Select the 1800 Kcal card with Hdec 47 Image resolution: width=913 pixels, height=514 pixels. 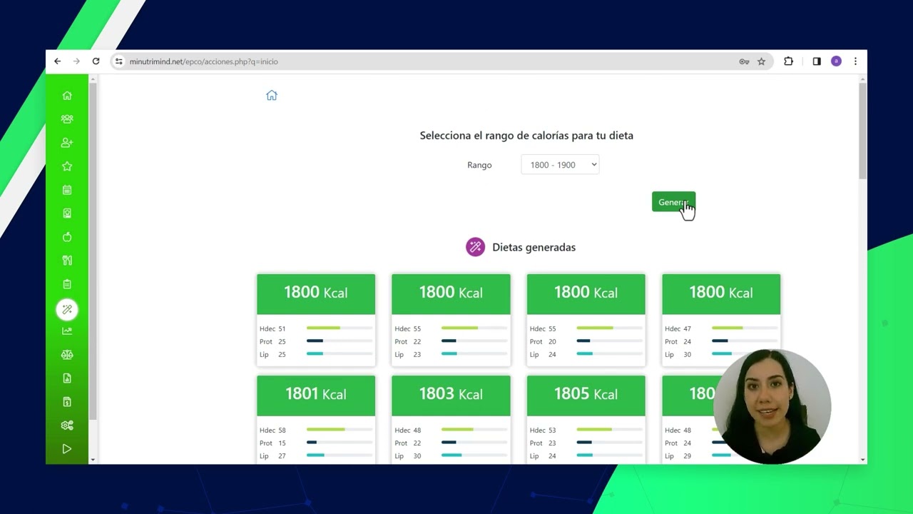pos(721,320)
